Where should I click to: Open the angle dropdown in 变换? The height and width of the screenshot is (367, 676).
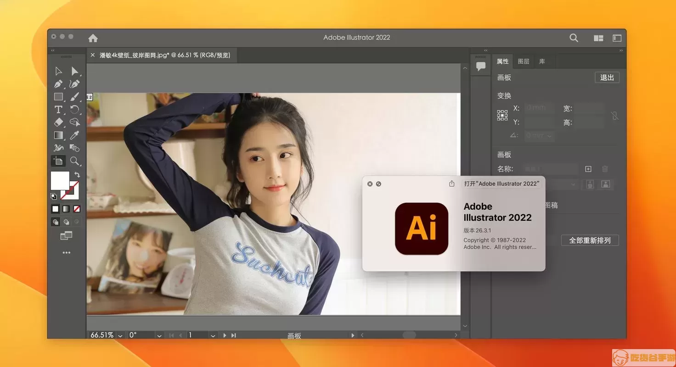[x=550, y=136]
